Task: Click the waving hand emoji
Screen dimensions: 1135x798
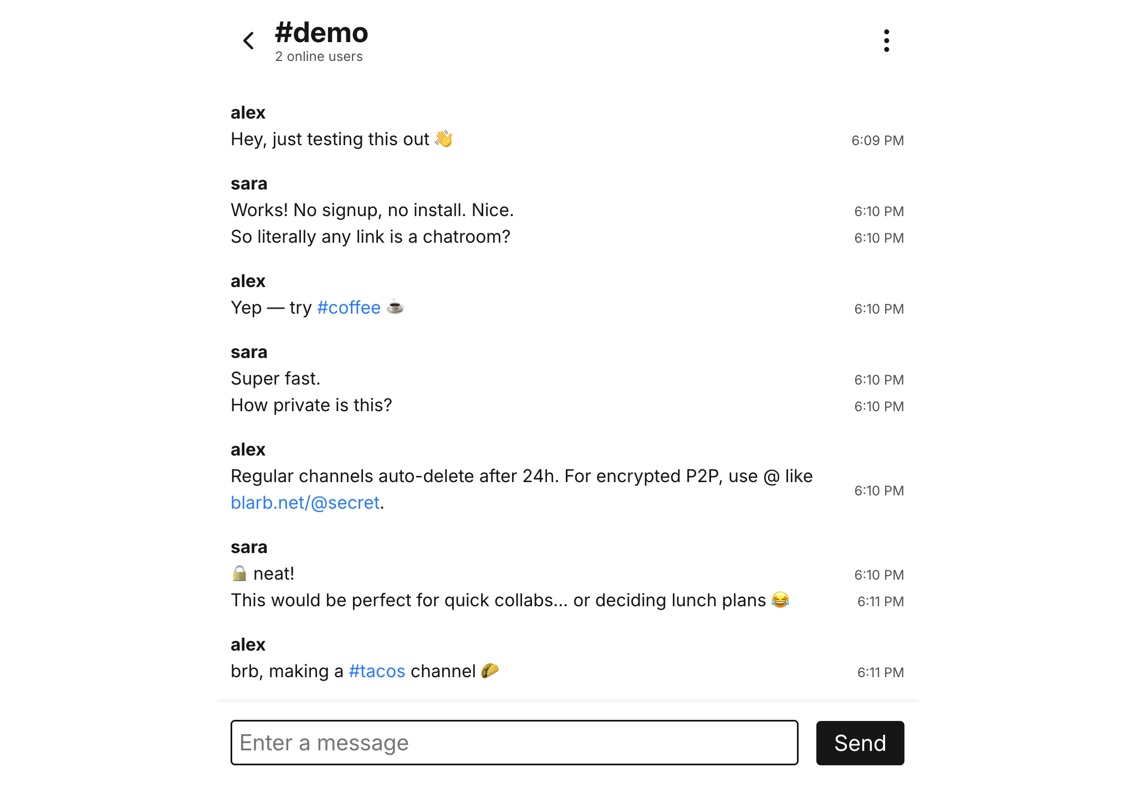Action: pyautogui.click(x=444, y=139)
